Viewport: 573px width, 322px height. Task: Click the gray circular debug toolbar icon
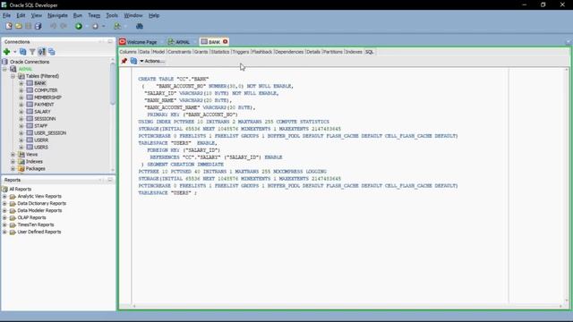tap(95, 26)
